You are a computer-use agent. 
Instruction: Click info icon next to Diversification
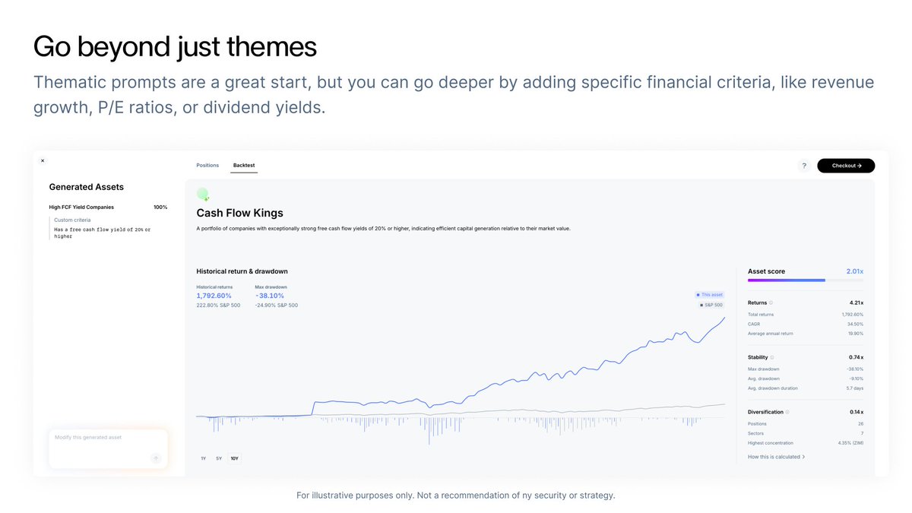787,412
